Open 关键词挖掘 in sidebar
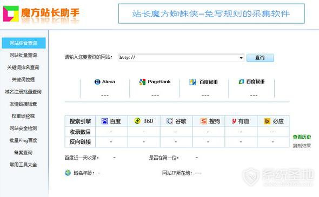 click(x=23, y=80)
